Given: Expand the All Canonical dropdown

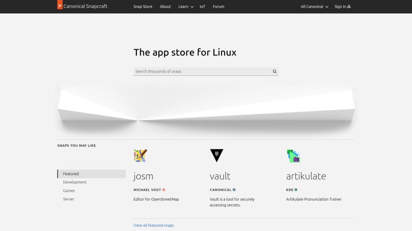Looking at the screenshot, I should (315, 6).
